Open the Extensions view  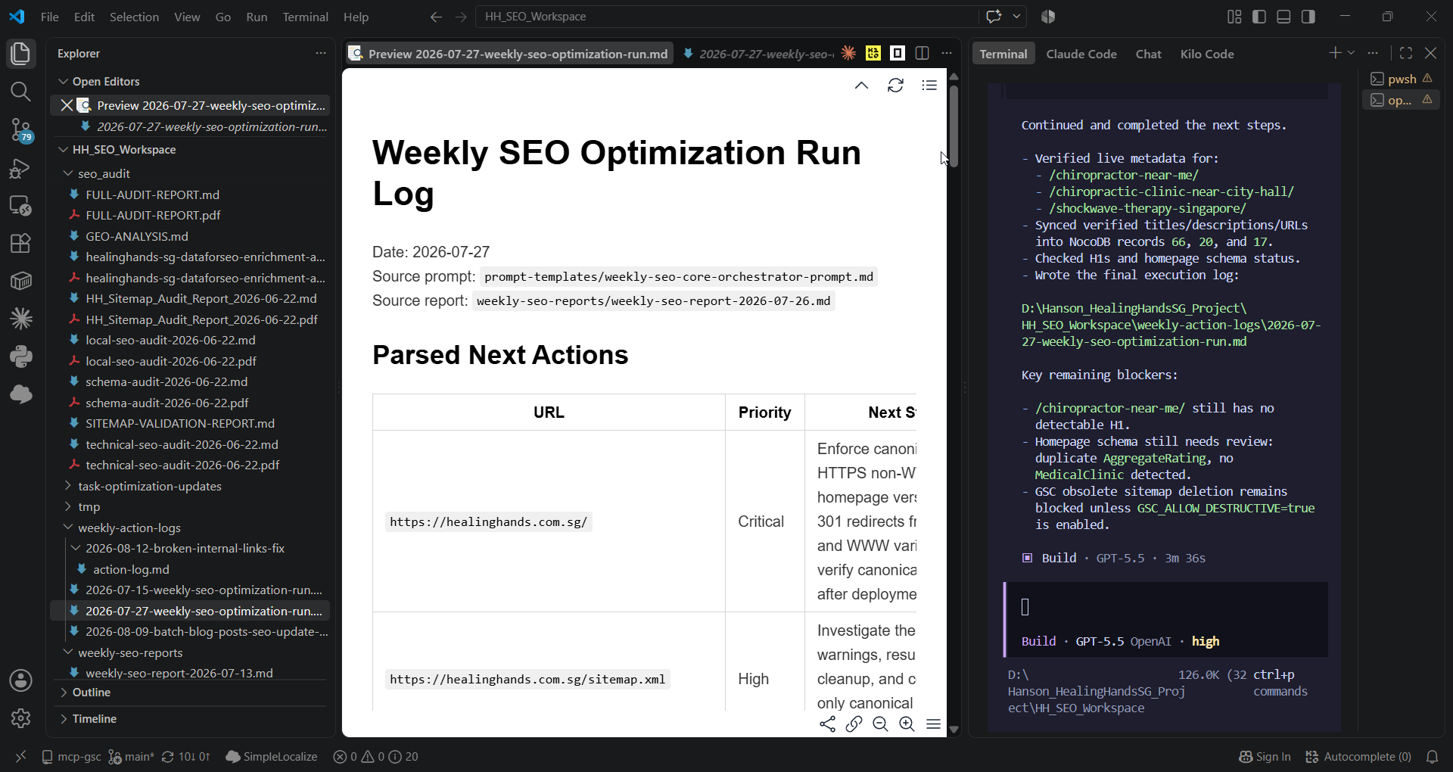(x=20, y=243)
